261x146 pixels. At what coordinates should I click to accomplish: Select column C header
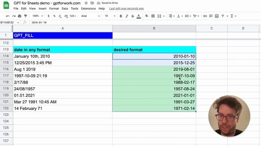pyautogui.click(x=212, y=28)
